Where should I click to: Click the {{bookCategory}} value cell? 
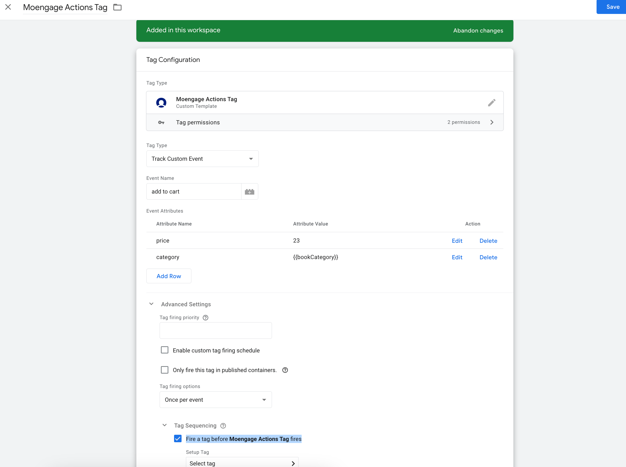[315, 257]
